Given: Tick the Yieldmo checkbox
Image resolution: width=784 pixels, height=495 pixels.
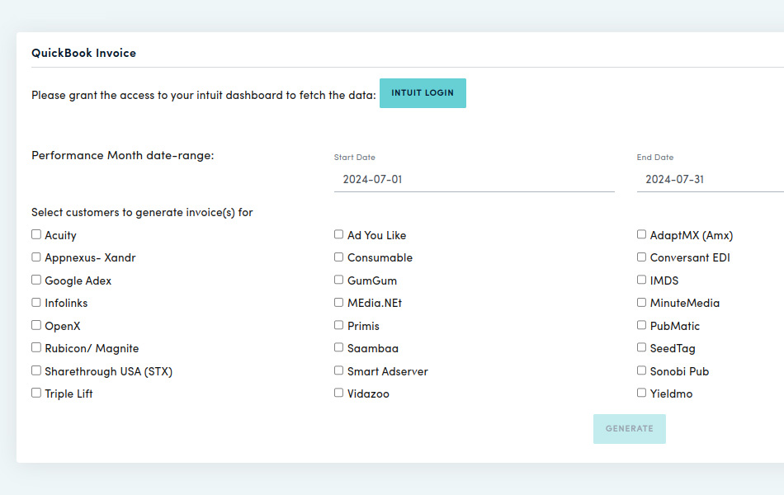Looking at the screenshot, I should point(641,393).
